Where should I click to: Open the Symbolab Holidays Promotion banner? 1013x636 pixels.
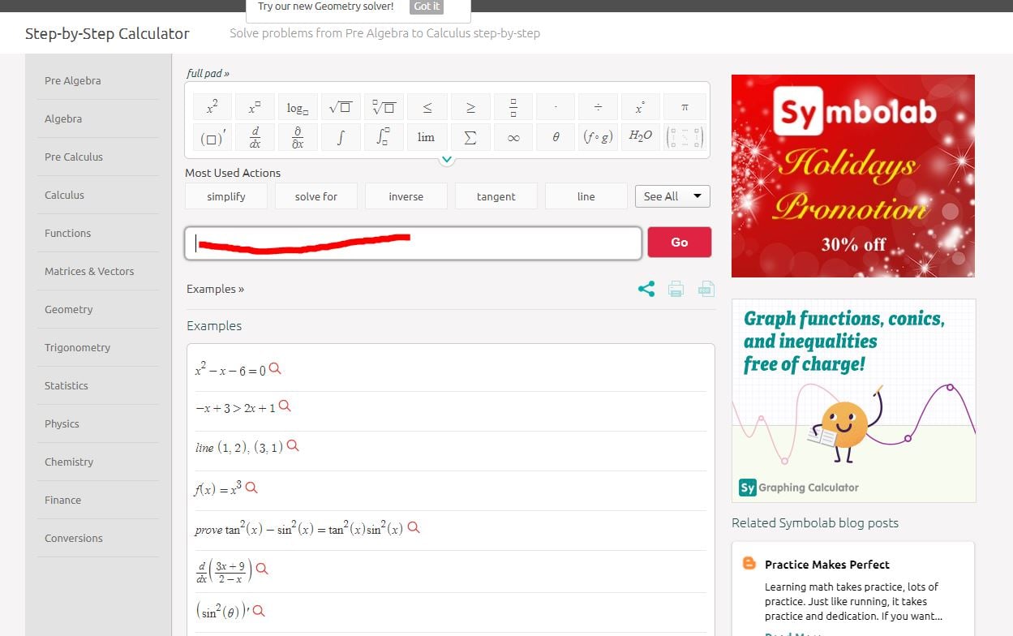(853, 176)
